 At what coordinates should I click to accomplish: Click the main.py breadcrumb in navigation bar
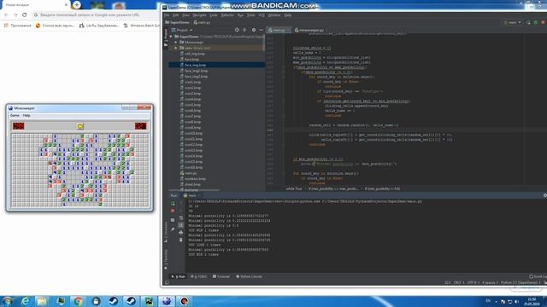tap(202, 22)
